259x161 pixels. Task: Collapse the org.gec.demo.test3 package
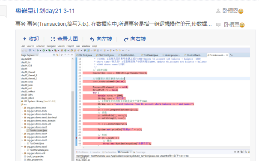coord(22,127)
